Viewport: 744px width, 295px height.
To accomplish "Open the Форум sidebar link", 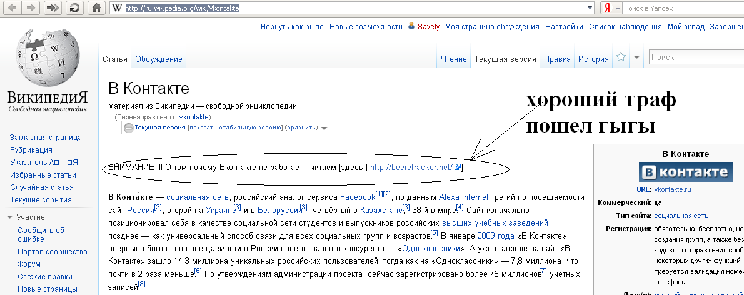I will (x=29, y=264).
